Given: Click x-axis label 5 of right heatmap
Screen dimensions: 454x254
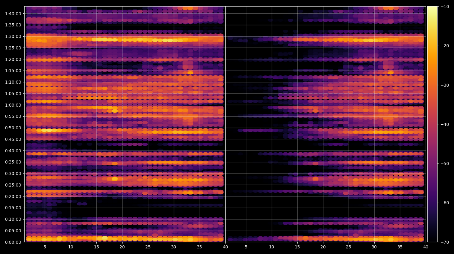Looking at the screenshot, I should (x=246, y=247).
